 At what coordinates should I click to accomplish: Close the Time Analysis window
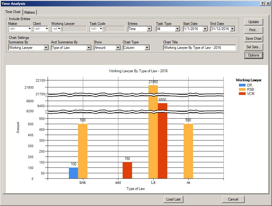268,3
